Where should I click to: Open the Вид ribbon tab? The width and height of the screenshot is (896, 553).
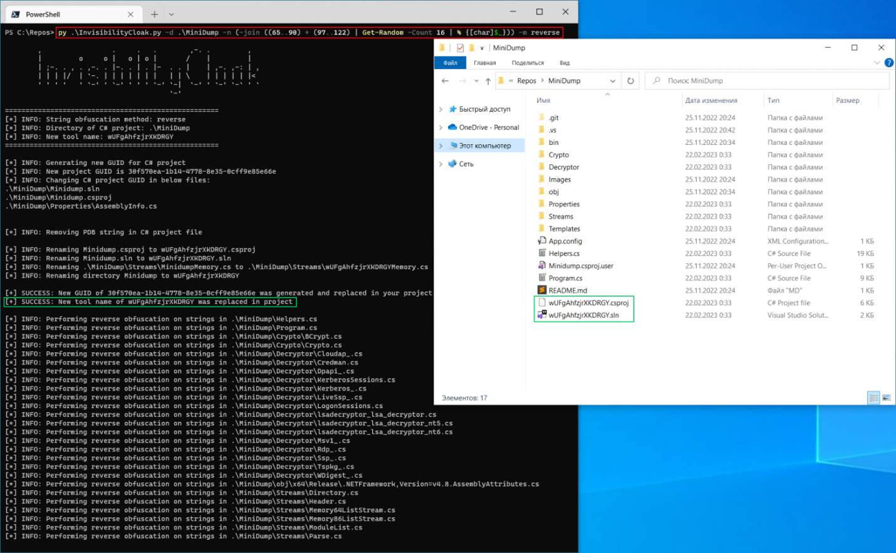565,63
